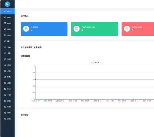This screenshot has width=154, height=137.
Task: Click the round blue logo at top
Action: coord(7,4)
